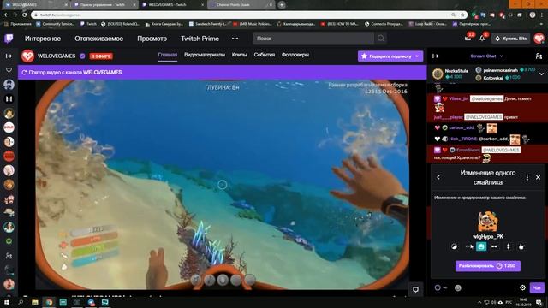Screen dimensions: 548x308
Task: Open the Клипы tab
Action: [x=240, y=55]
